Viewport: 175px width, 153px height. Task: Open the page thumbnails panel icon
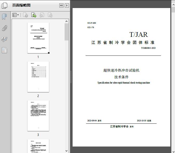click(x=5, y=5)
